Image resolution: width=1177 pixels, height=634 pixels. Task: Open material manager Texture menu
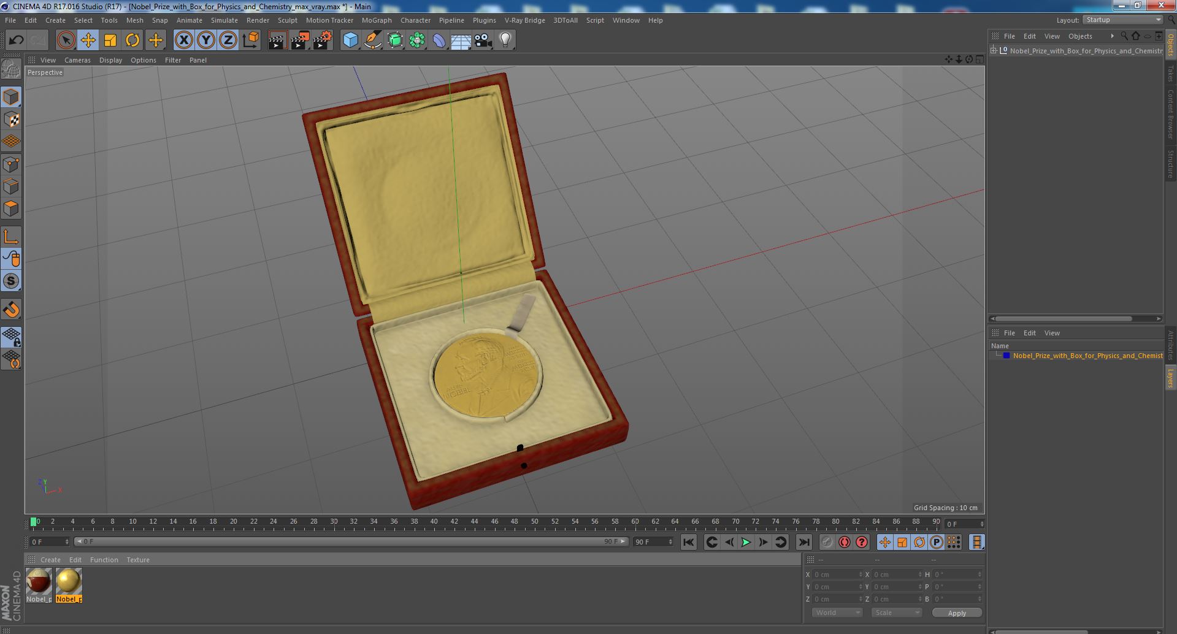(x=138, y=560)
